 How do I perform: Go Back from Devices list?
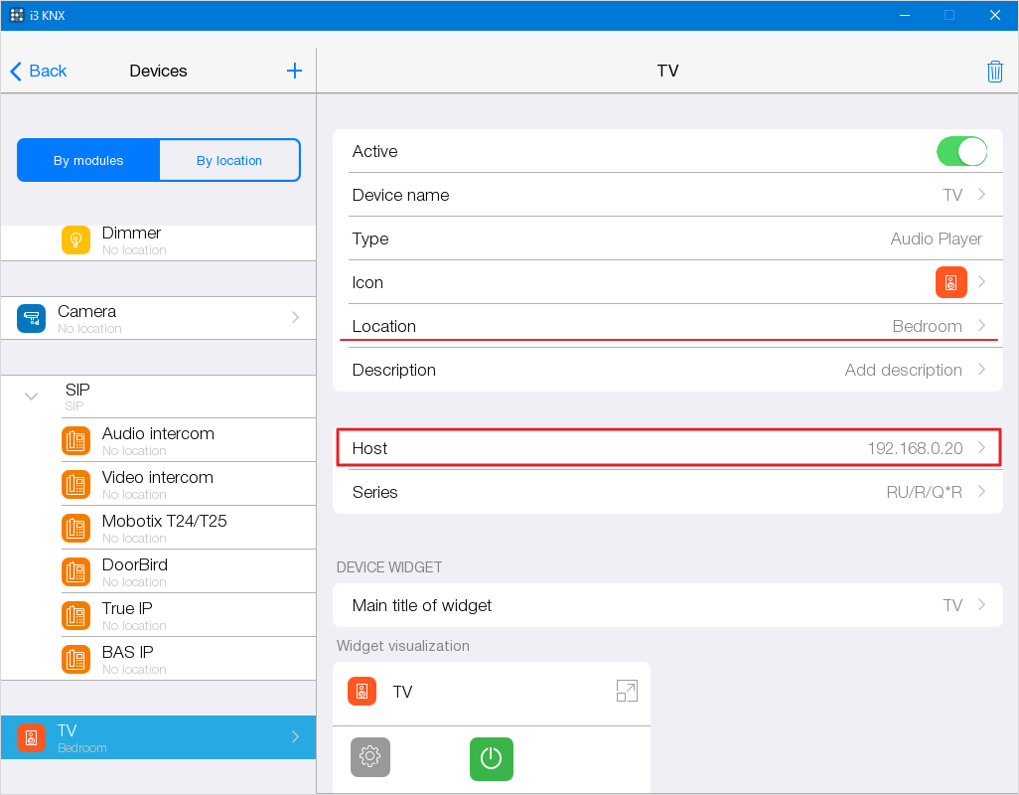click(39, 71)
